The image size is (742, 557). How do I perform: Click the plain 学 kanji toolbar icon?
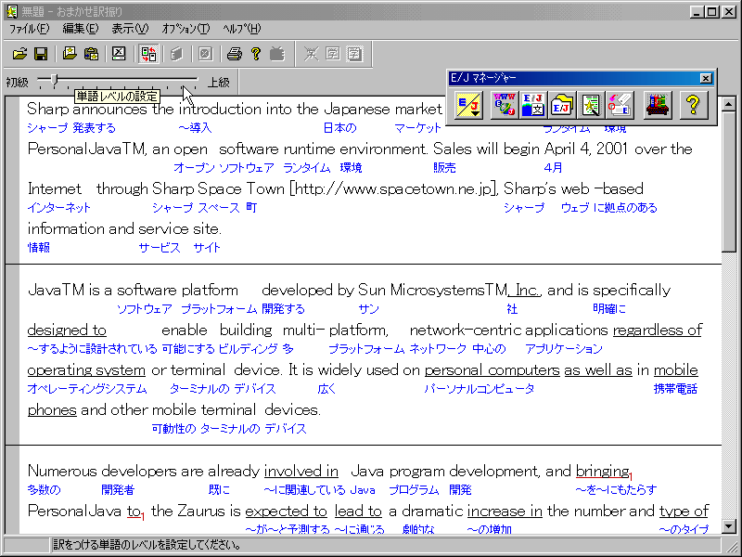(332, 54)
